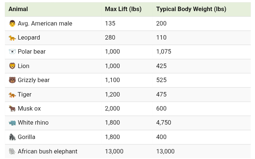Click the gorilla emoji icon
This screenshot has height=159, width=255.
coord(12,137)
